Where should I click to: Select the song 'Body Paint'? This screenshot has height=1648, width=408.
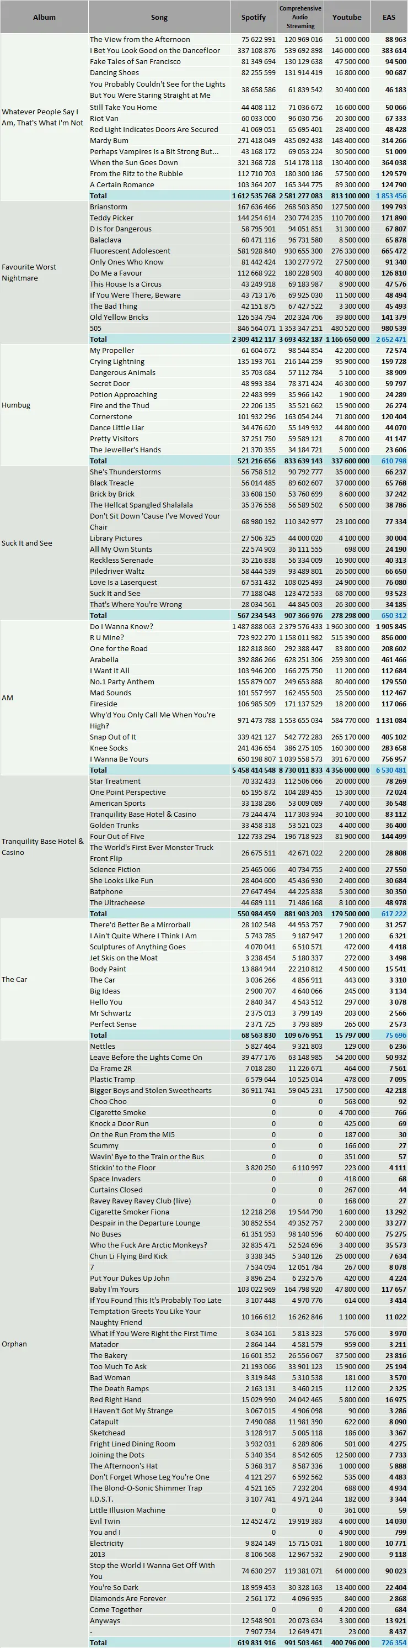[x=108, y=969]
